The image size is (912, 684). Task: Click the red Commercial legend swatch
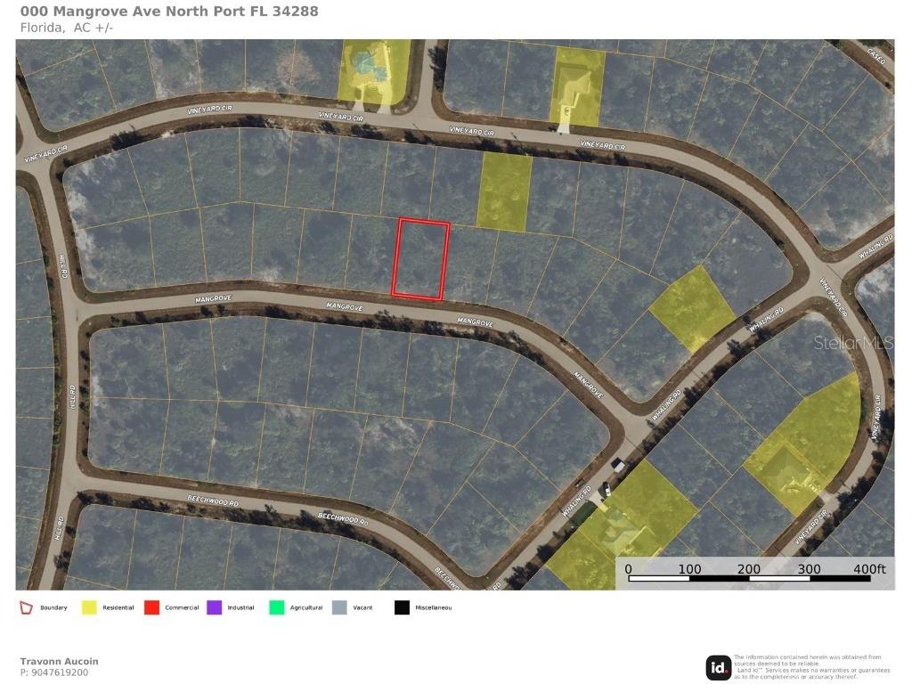[151, 607]
